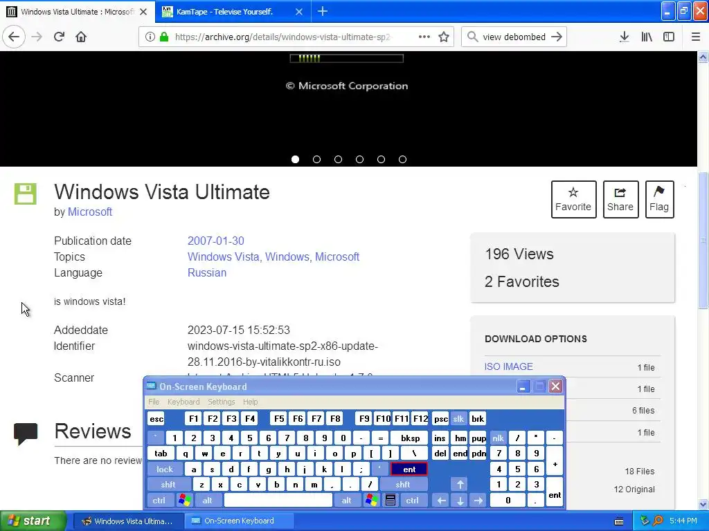Image resolution: width=709 pixels, height=531 pixels.
Task: Click the left arrow key
Action: point(441,500)
